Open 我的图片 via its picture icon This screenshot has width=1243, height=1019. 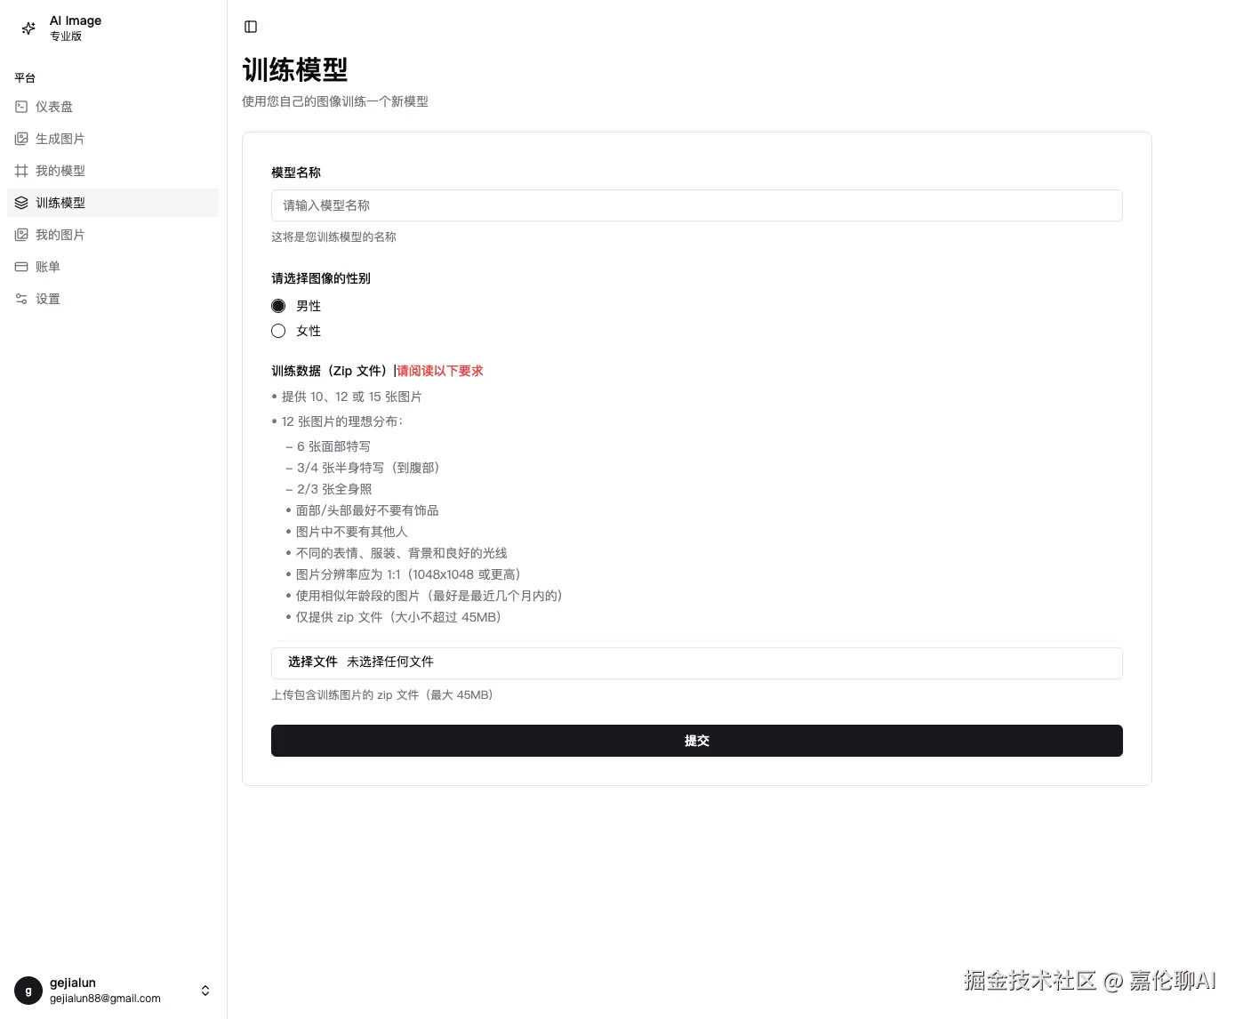(20, 234)
